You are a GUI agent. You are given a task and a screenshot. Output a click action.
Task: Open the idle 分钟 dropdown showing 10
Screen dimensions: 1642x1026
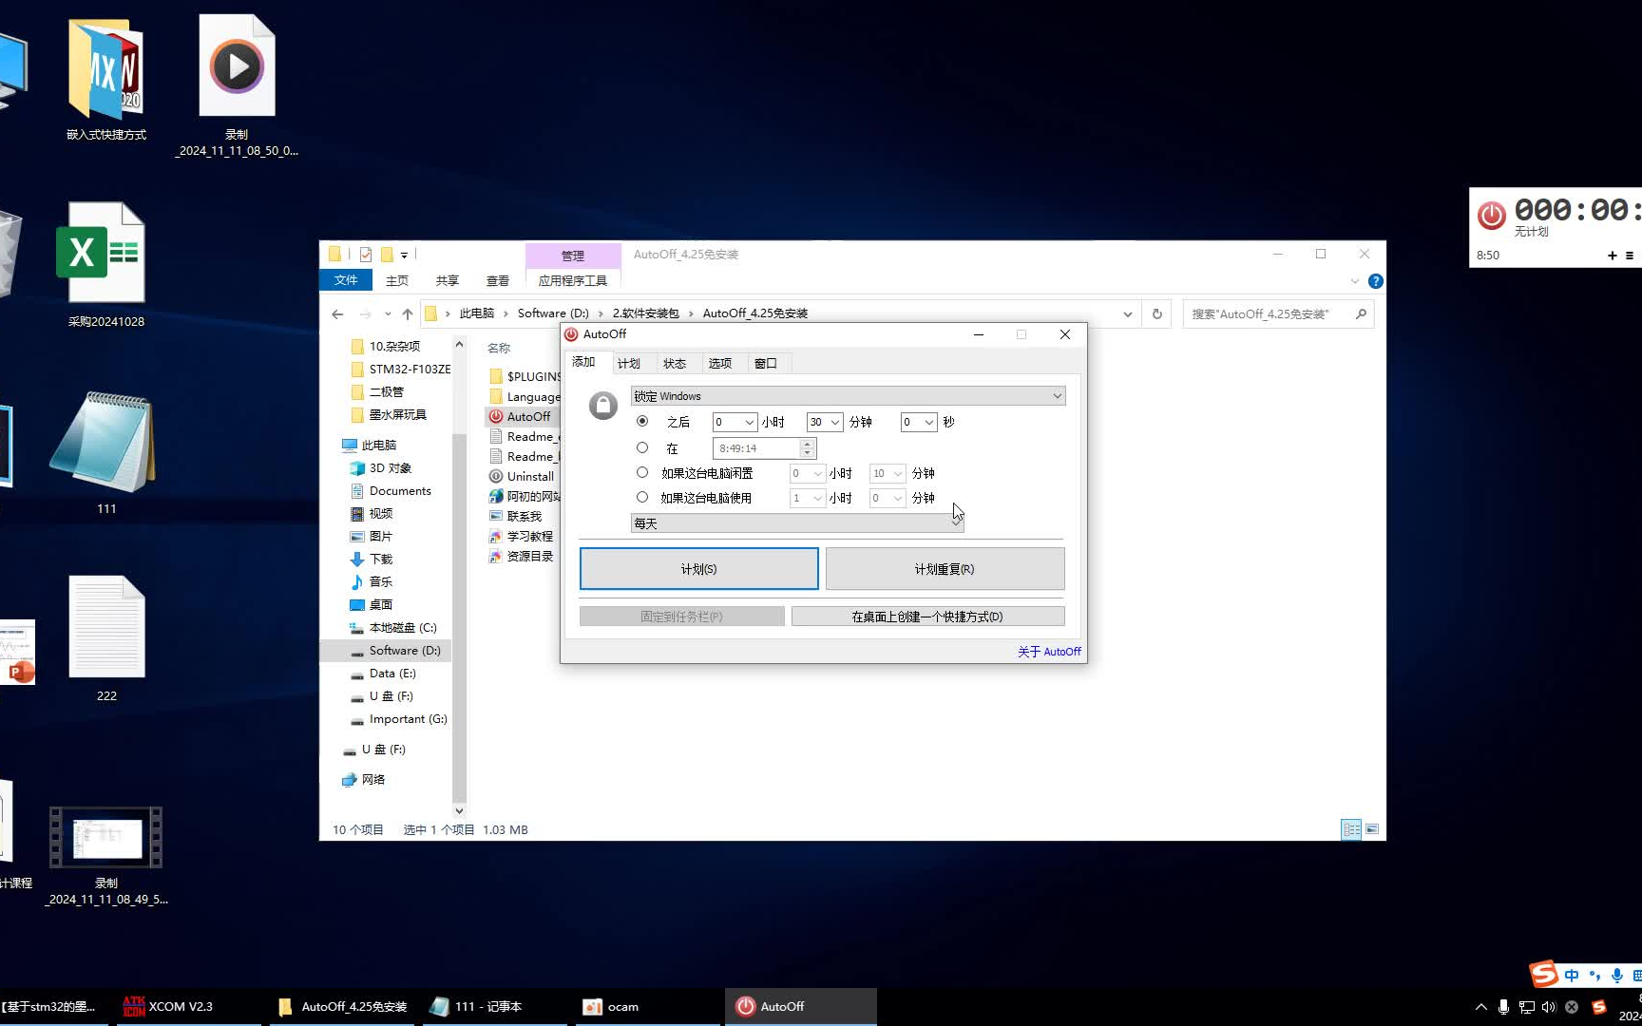888,473
